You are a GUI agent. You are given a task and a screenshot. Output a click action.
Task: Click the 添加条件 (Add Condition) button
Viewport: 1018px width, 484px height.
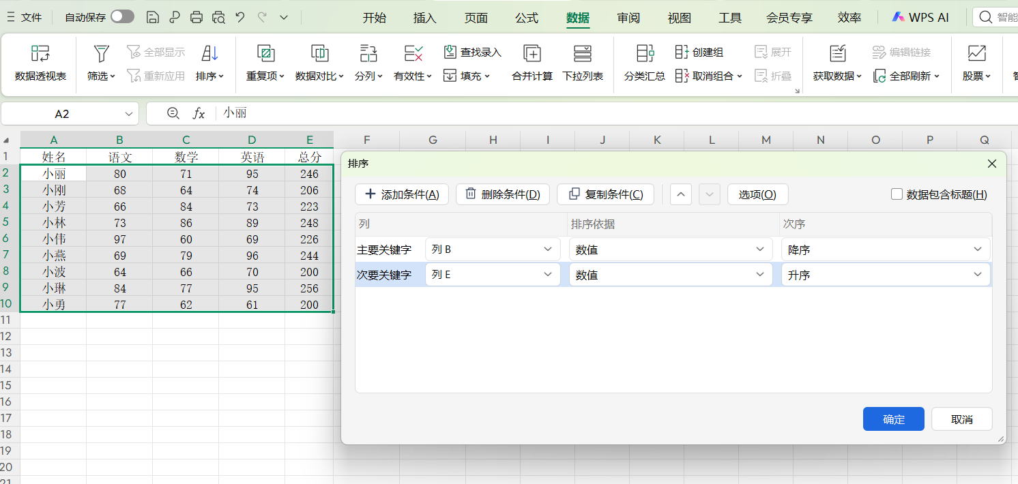tap(401, 194)
